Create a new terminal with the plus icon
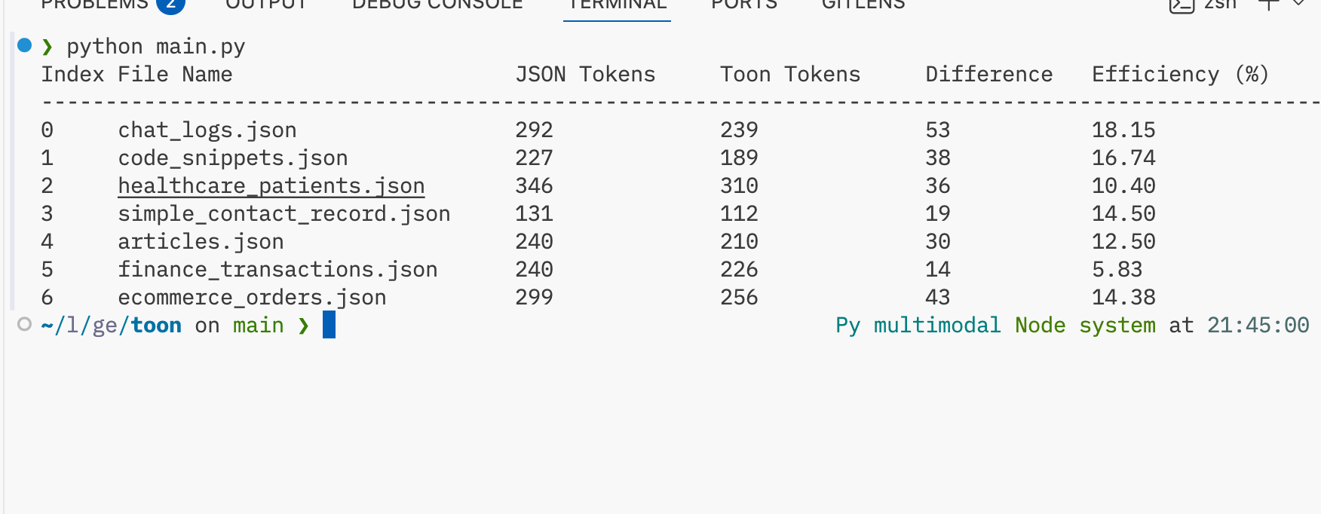The height and width of the screenshot is (514, 1321). [x=1269, y=4]
